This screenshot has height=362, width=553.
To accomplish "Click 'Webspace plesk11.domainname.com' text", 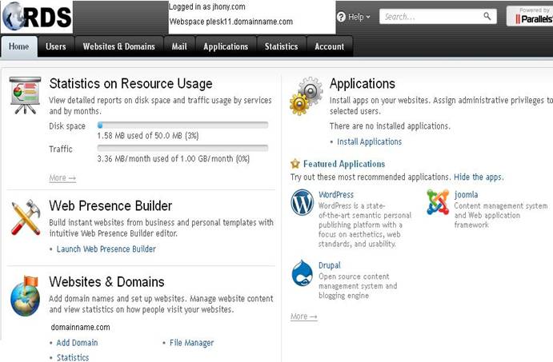I will (x=231, y=22).
